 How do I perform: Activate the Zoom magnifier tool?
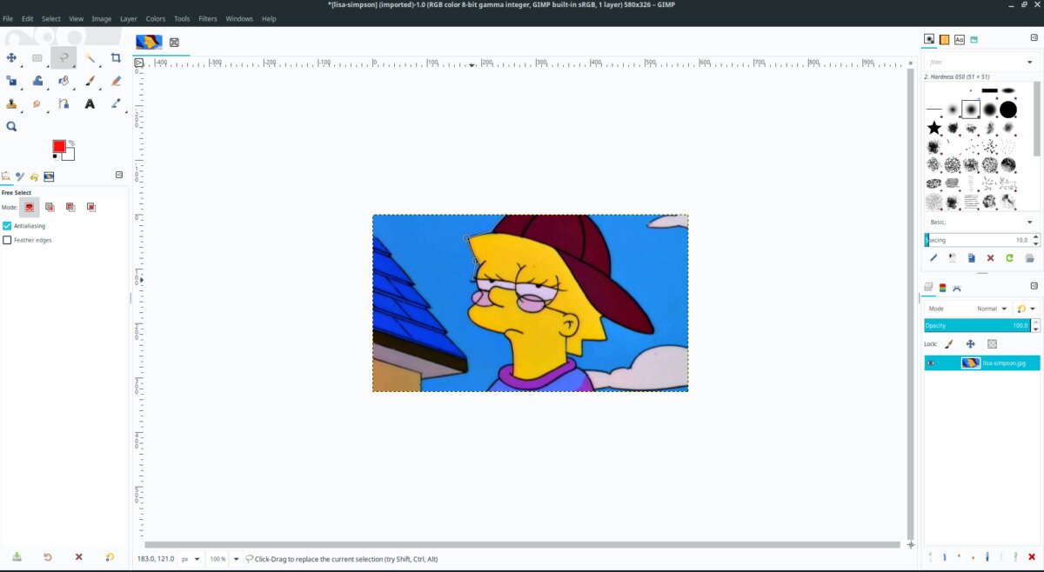click(x=11, y=126)
